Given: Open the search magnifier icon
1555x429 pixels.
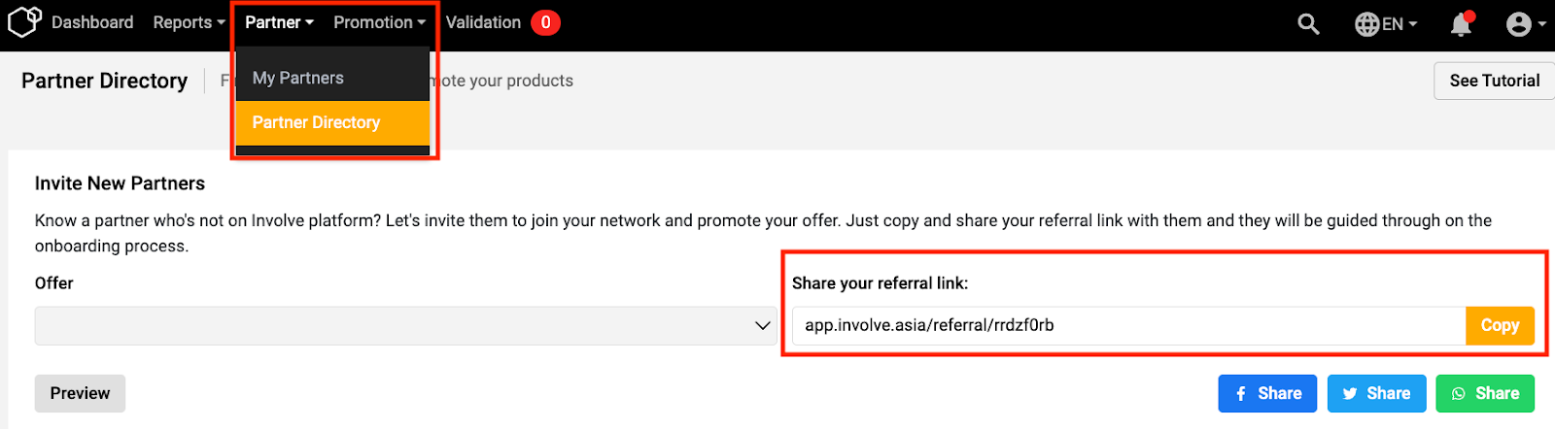Looking at the screenshot, I should tap(1308, 23).
